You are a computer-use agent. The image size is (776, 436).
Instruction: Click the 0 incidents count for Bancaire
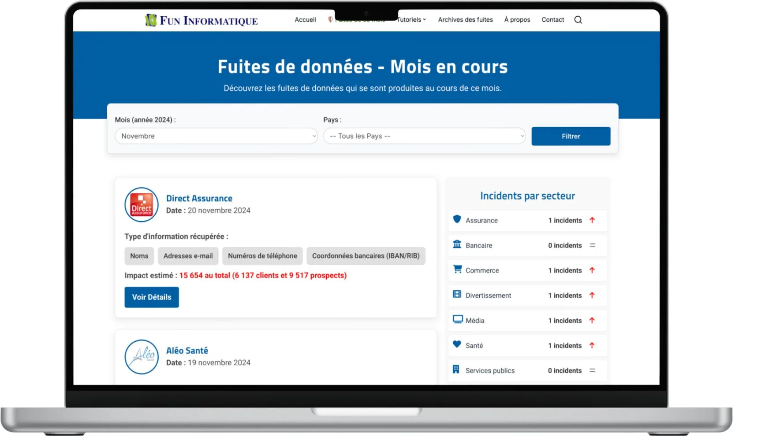565,246
